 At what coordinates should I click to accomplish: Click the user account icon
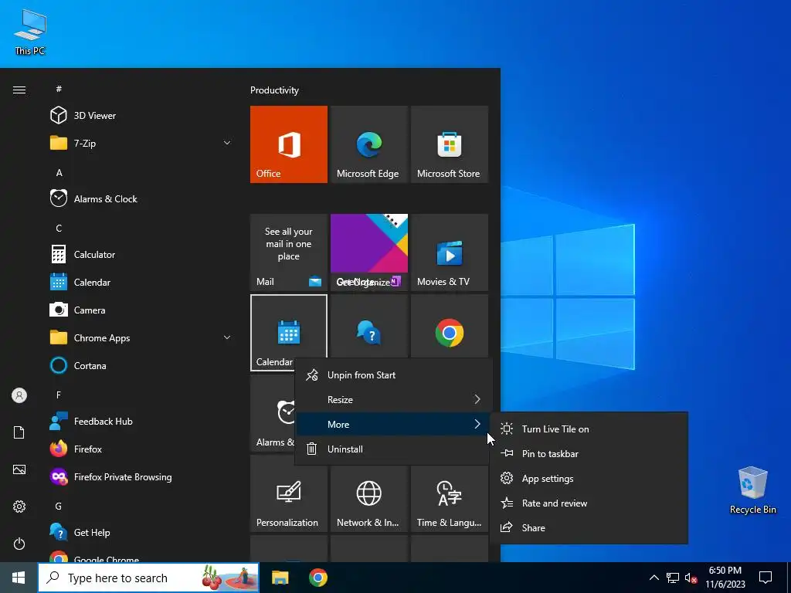[x=19, y=395]
